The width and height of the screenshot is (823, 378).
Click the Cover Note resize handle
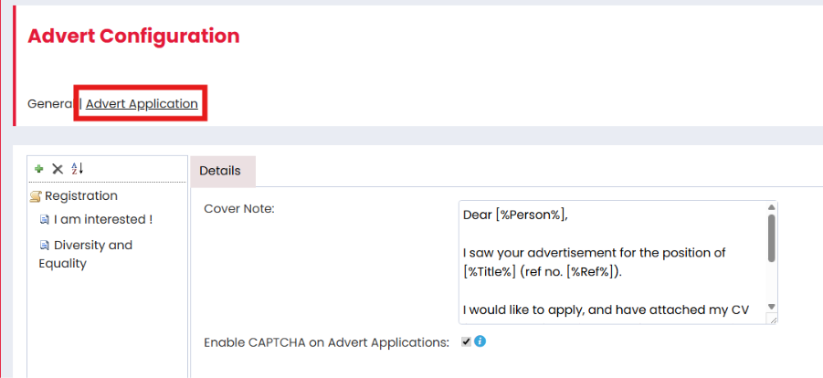tap(773, 319)
